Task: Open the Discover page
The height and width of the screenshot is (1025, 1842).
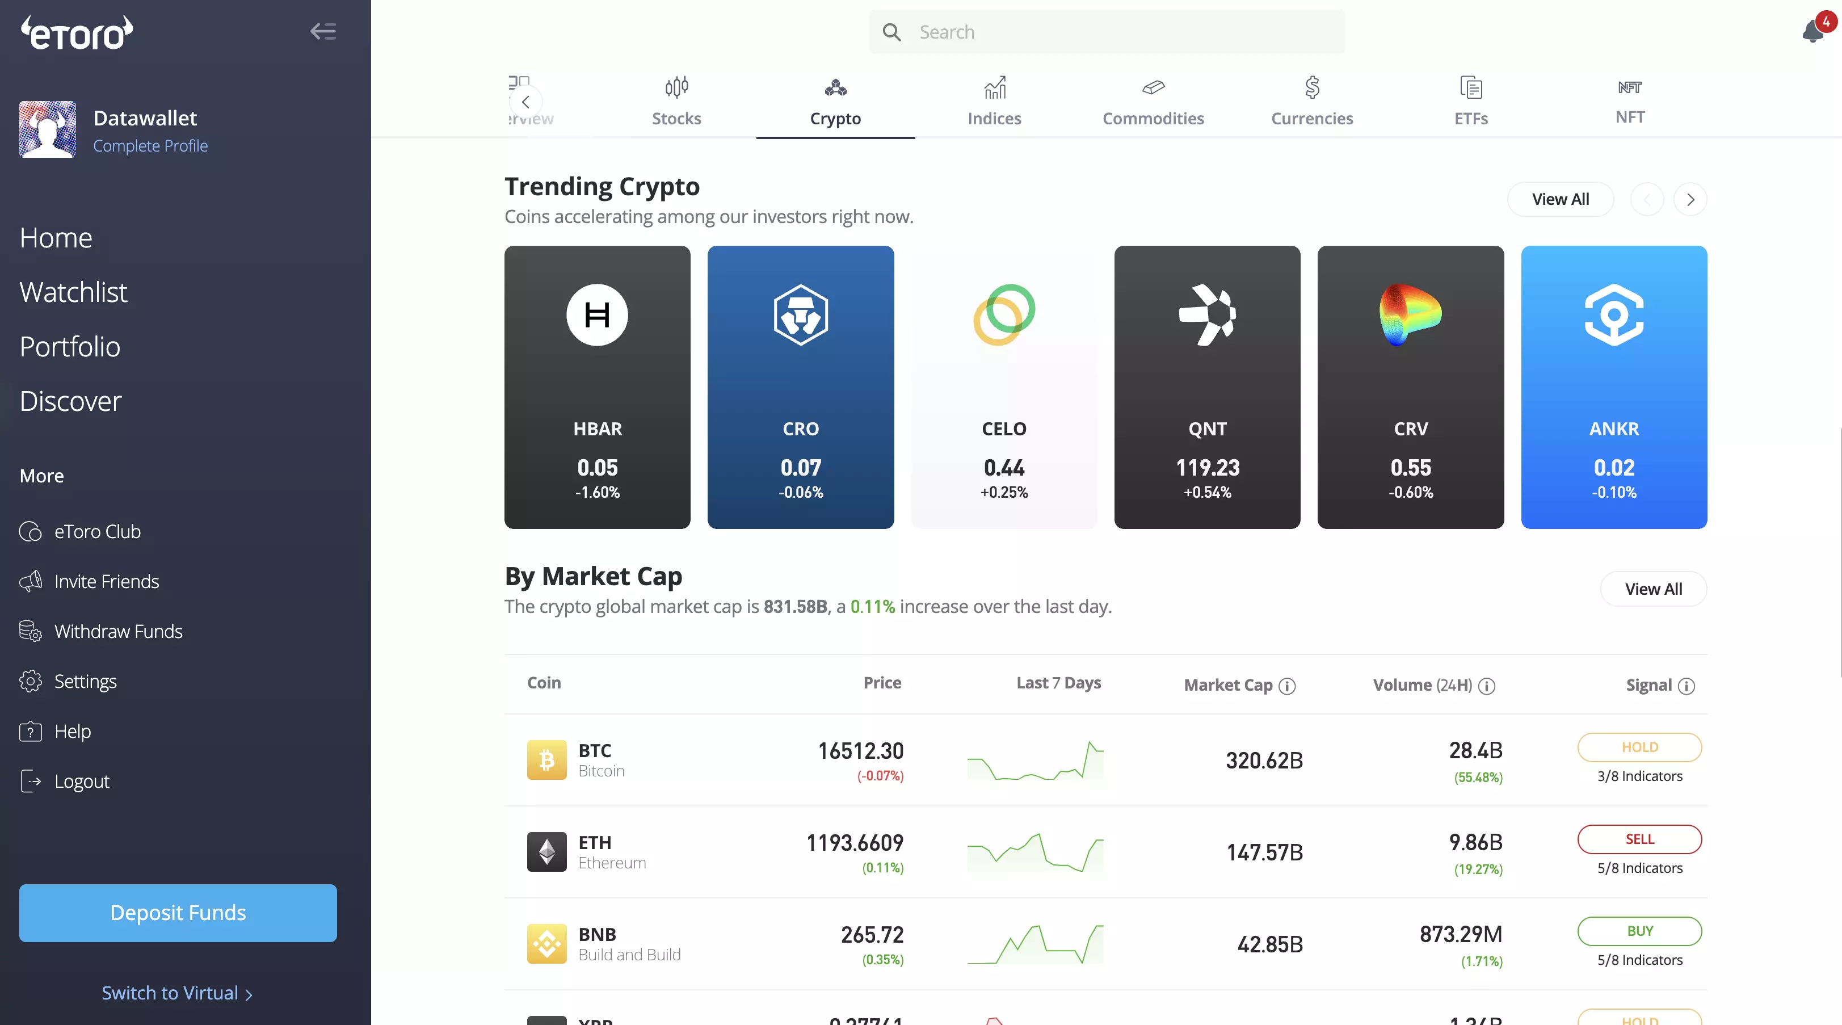Action: tap(71, 401)
